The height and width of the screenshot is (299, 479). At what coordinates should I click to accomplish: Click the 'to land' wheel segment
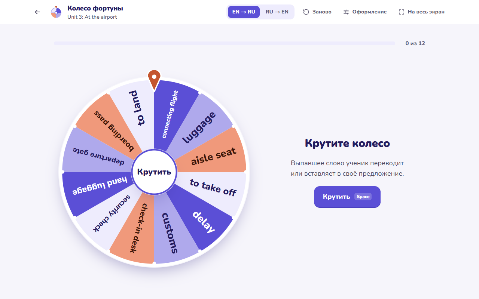pos(136,108)
